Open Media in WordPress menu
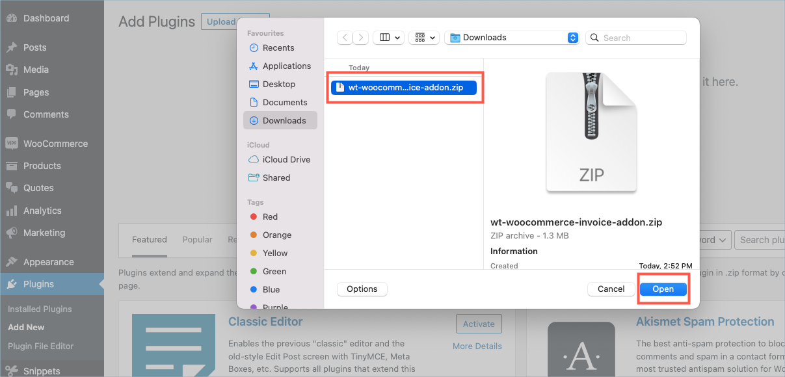Viewport: 785px width, 377px height. click(x=52, y=70)
